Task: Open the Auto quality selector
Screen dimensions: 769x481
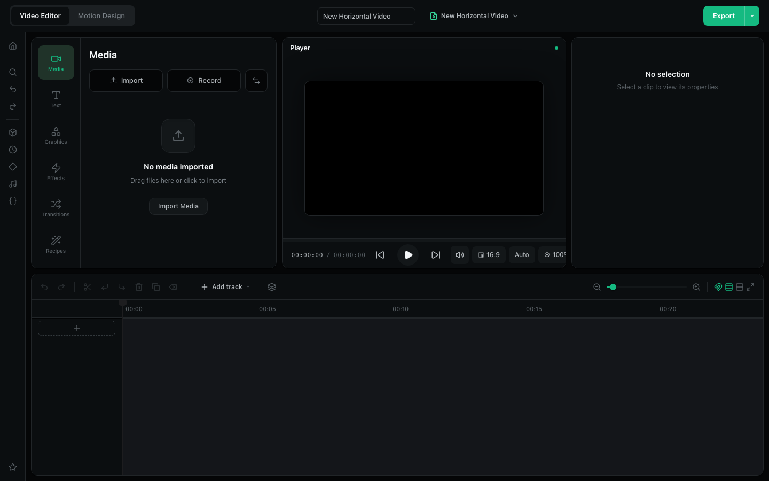Action: (522, 255)
